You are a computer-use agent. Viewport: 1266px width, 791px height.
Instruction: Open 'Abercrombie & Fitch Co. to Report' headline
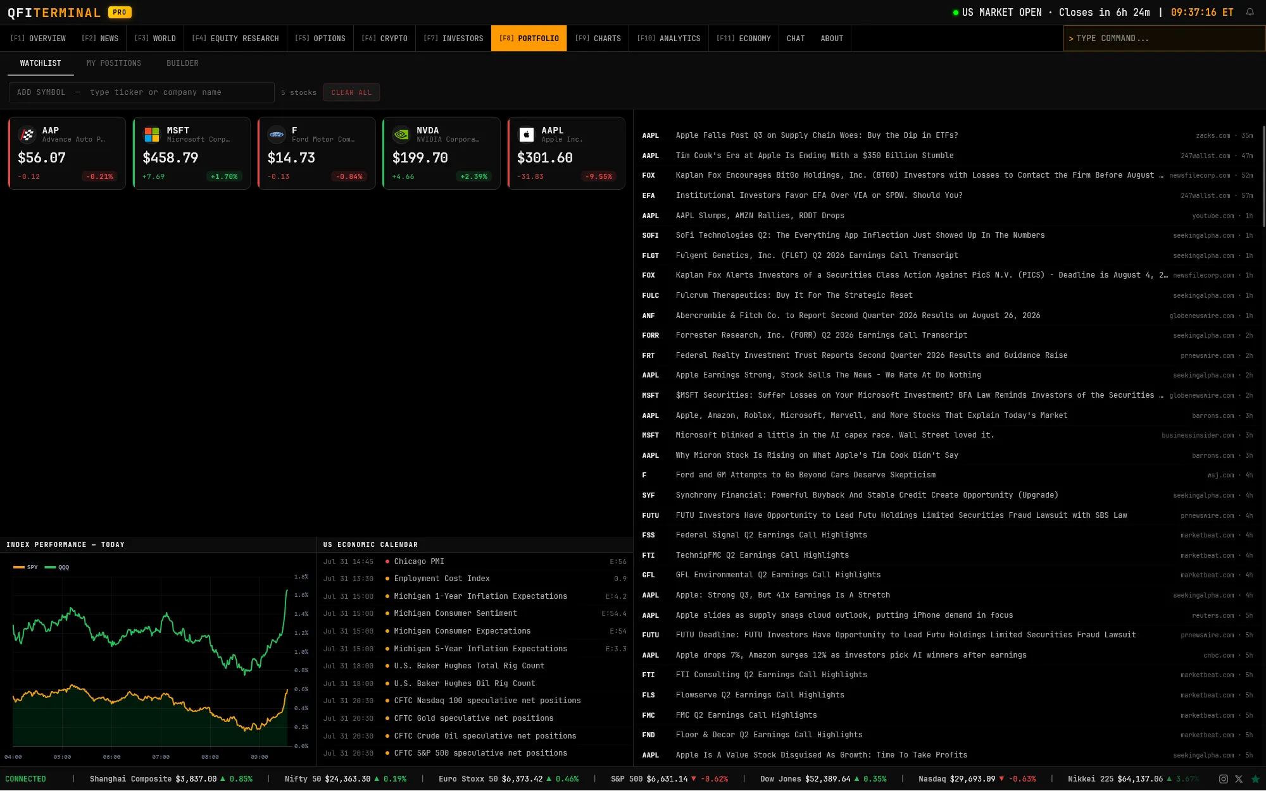858,316
